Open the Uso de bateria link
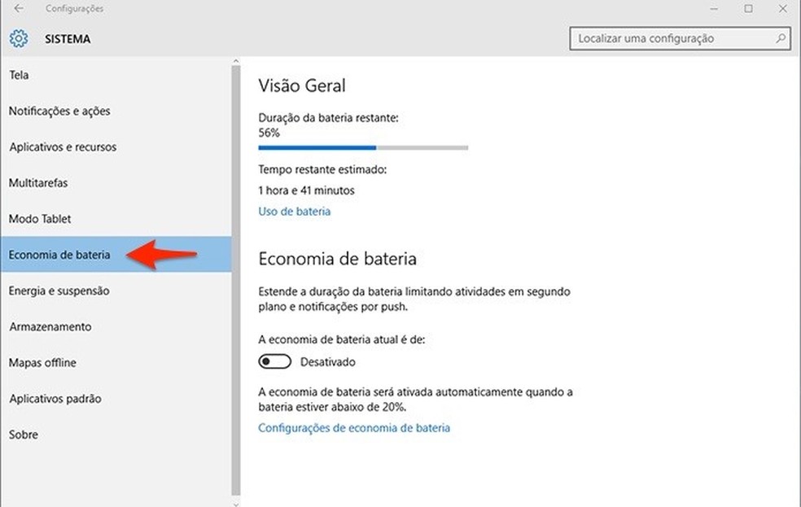Viewport: 801px width, 507px height. point(294,211)
